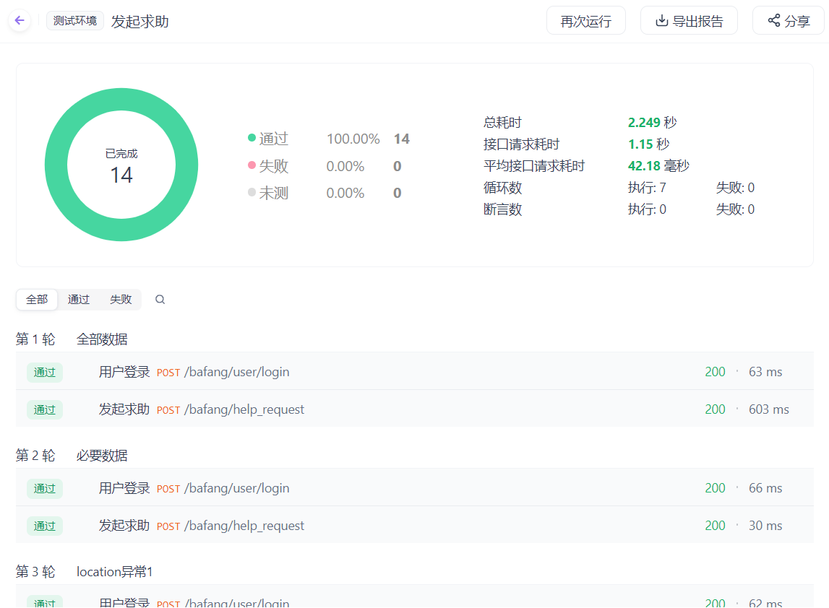Switch to the 失败 filter tab
This screenshot has height=608, width=829.
tap(121, 300)
